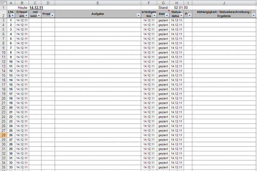
Task: Open the Abhängigkeit / Statusbeschreibung filter dropdown
Action: click(x=254, y=15)
